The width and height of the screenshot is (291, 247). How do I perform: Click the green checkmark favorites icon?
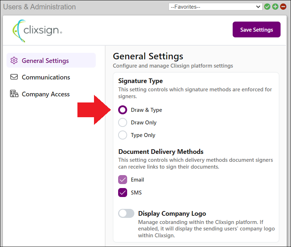coord(267,7)
